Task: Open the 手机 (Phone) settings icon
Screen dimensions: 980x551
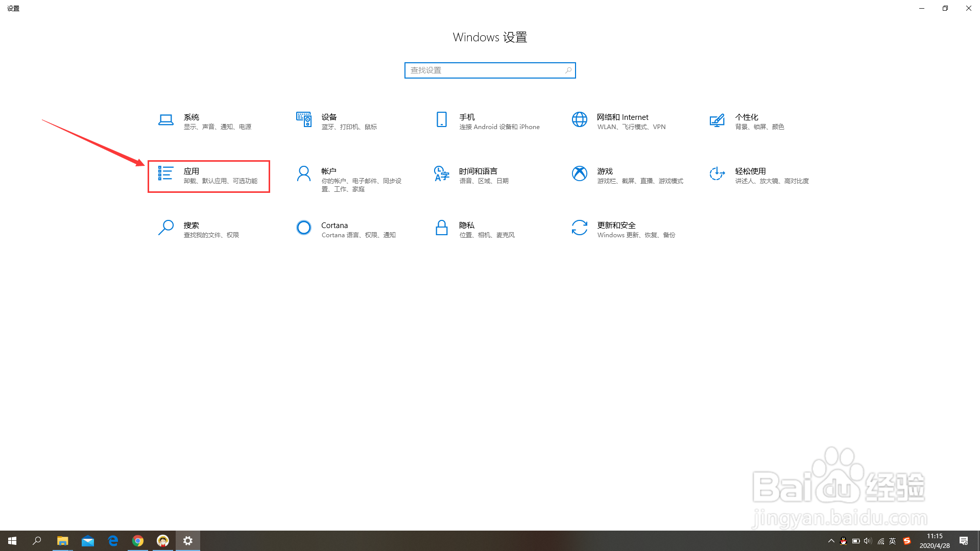Action: tap(442, 119)
